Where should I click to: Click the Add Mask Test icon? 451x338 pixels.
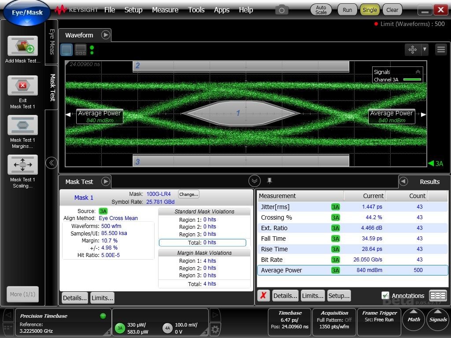click(22, 46)
